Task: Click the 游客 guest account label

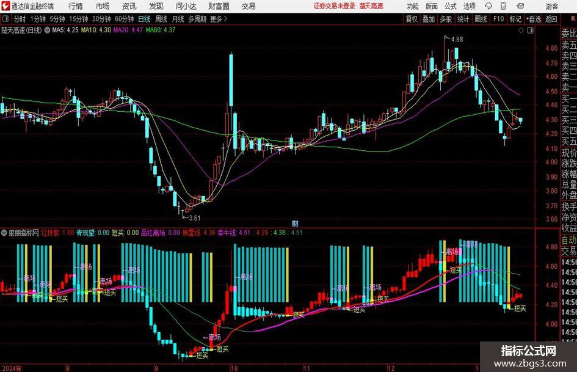Action: pyautogui.click(x=551, y=6)
